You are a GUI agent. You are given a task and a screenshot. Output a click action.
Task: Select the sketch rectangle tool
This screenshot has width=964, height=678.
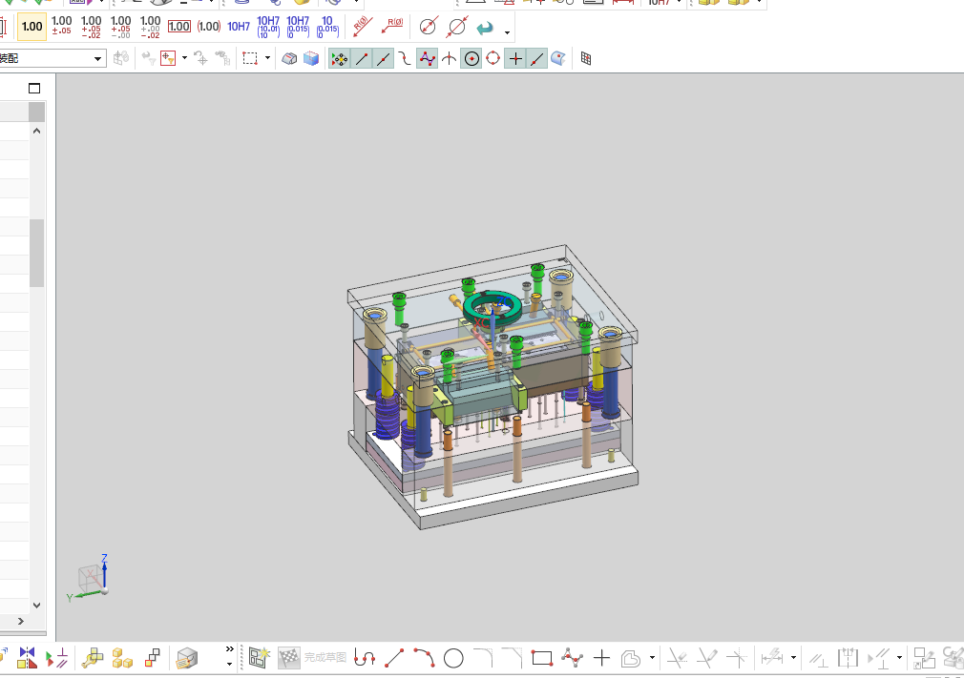click(x=541, y=658)
